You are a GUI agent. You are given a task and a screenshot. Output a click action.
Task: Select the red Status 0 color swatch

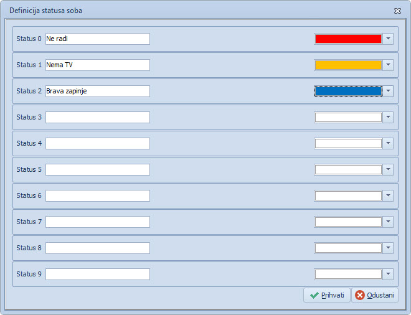[x=348, y=39]
